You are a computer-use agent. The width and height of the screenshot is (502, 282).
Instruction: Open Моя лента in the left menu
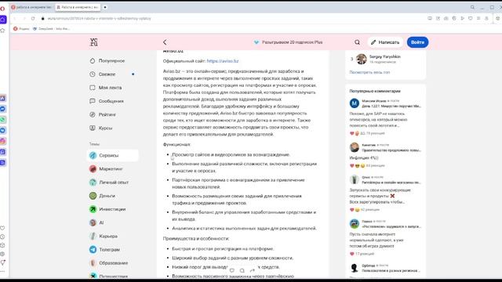(110, 88)
